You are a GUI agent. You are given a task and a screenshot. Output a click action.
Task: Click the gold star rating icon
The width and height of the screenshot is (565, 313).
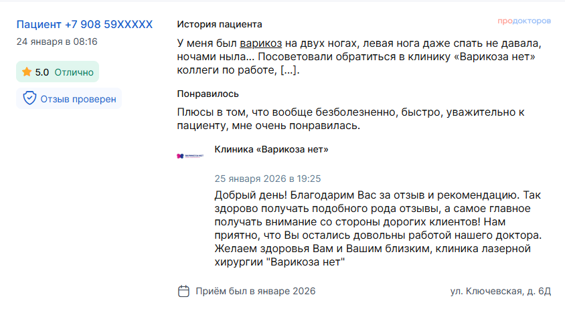27,72
